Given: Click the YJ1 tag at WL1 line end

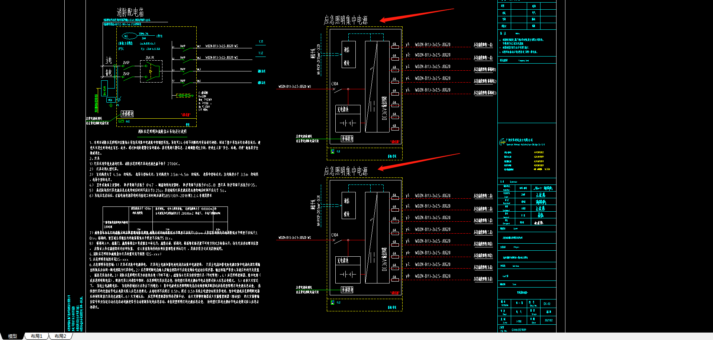Looking at the screenshot, I should point(261,42).
